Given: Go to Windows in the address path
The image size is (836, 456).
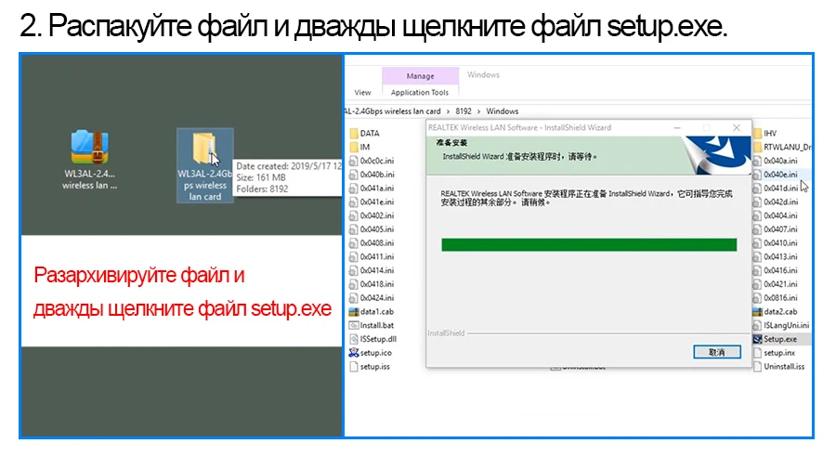Looking at the screenshot, I should [x=503, y=111].
